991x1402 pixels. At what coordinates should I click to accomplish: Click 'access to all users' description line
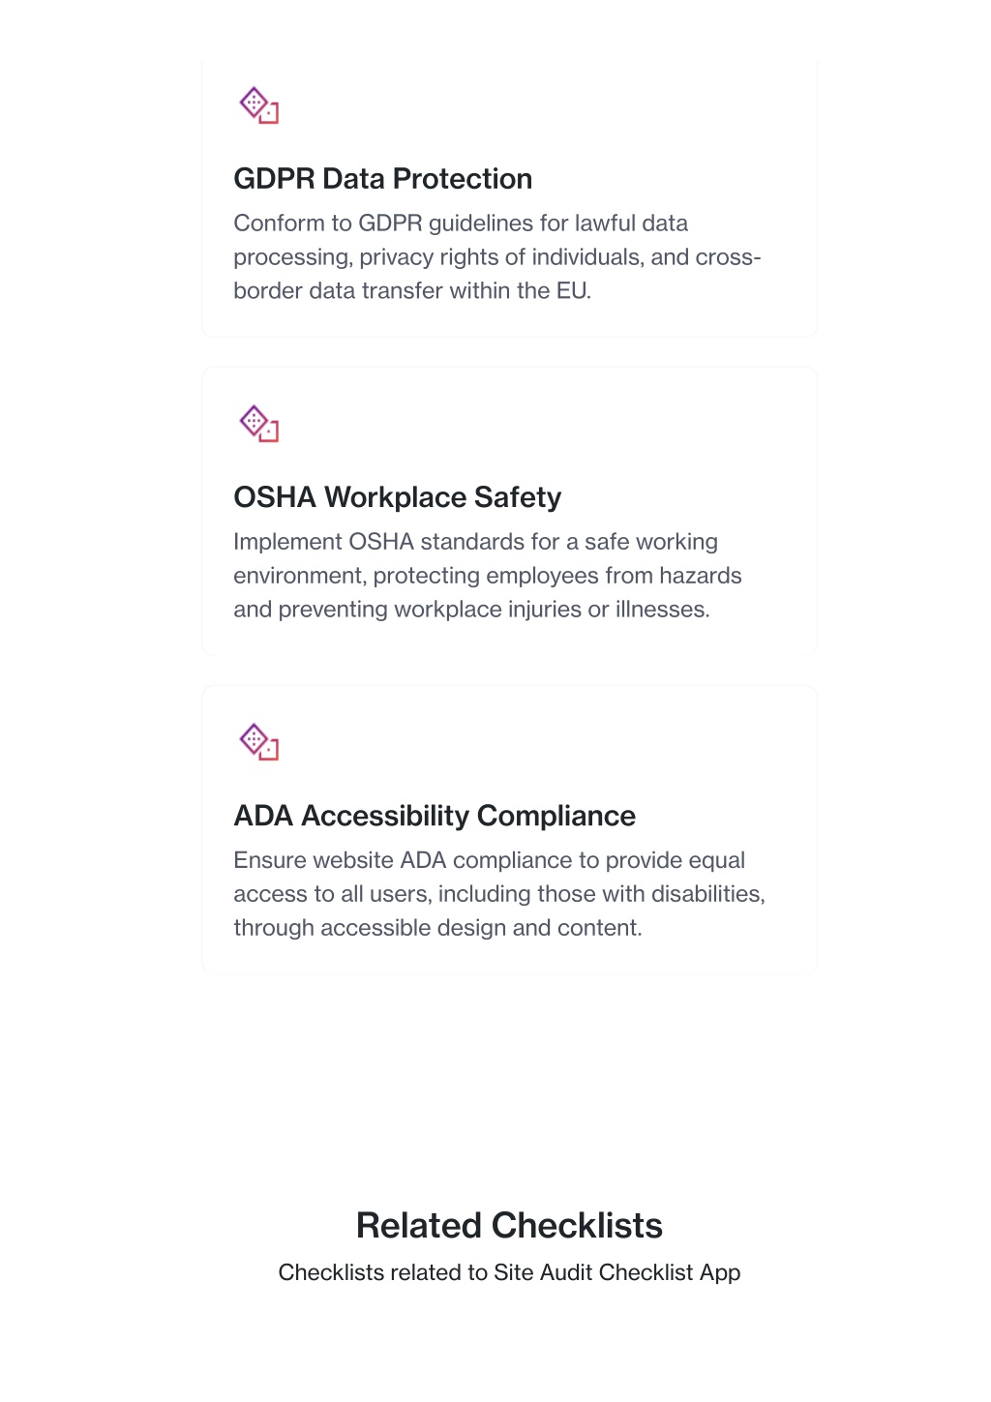(x=499, y=894)
